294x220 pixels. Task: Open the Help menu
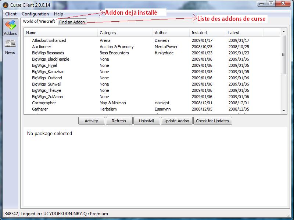pos(58,14)
